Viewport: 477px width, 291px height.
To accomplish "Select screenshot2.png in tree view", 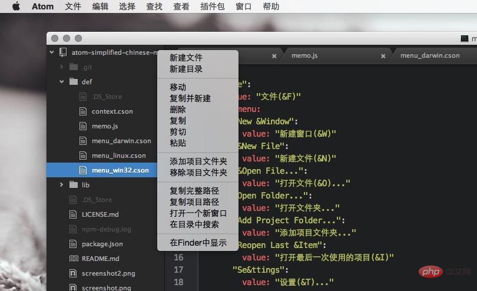I will (108, 273).
